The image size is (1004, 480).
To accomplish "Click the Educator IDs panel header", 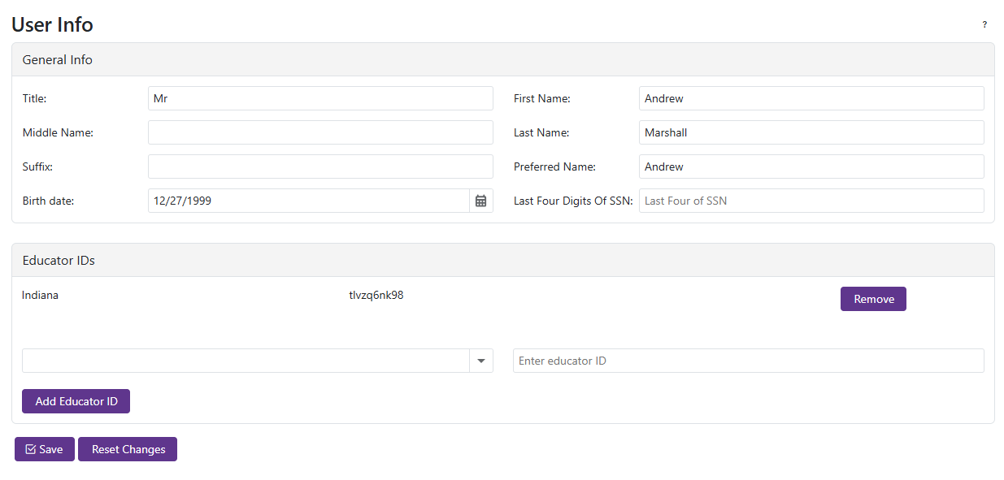I will [x=502, y=261].
